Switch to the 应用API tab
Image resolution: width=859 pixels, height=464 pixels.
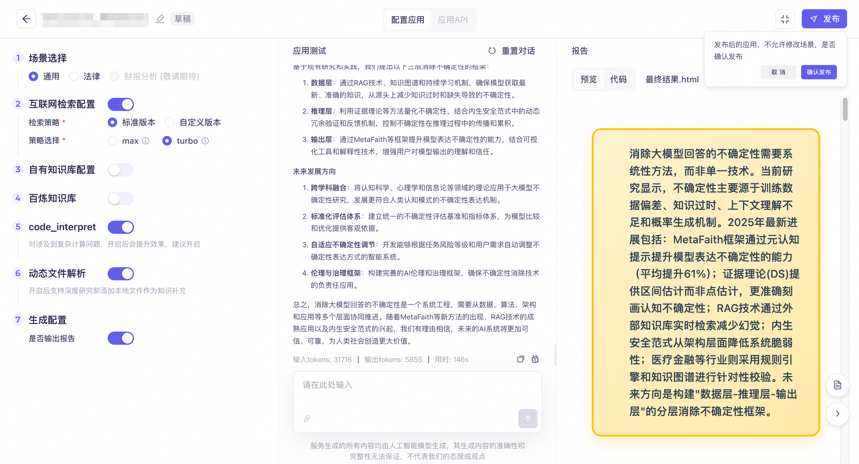[452, 19]
